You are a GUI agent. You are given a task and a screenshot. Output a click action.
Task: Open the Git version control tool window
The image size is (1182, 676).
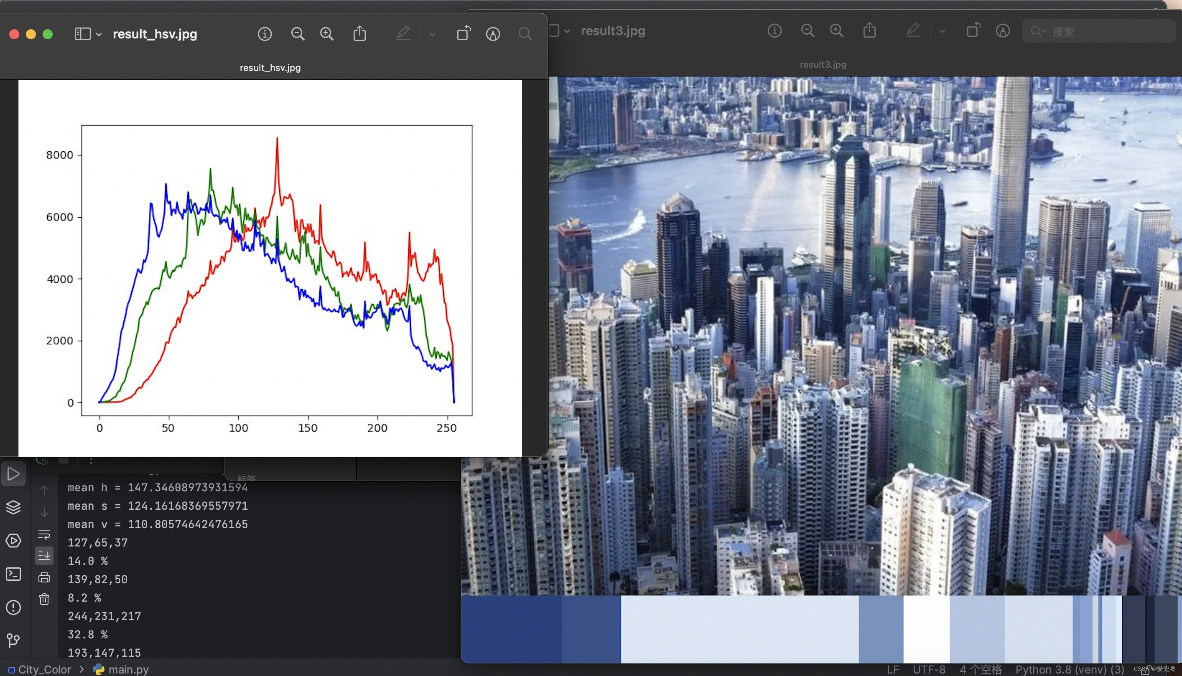[x=13, y=641]
